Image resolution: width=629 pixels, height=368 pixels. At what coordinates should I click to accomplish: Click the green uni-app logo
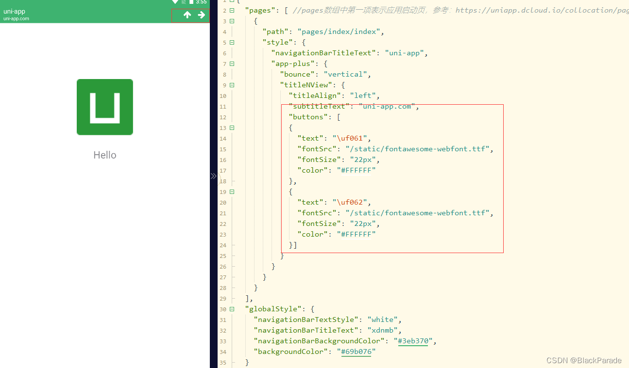point(104,107)
